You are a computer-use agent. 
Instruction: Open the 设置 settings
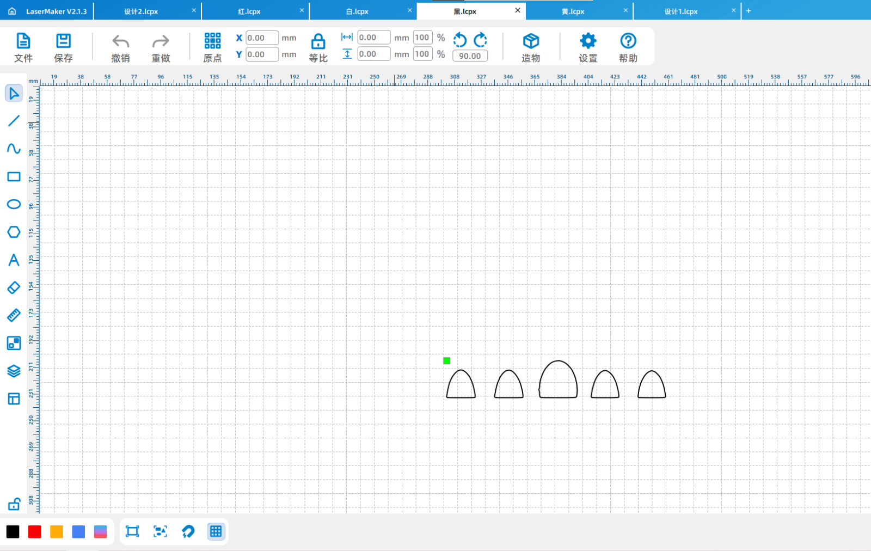click(588, 47)
